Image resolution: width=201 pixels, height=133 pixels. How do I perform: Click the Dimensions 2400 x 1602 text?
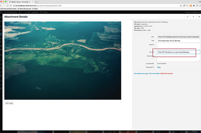142,30
